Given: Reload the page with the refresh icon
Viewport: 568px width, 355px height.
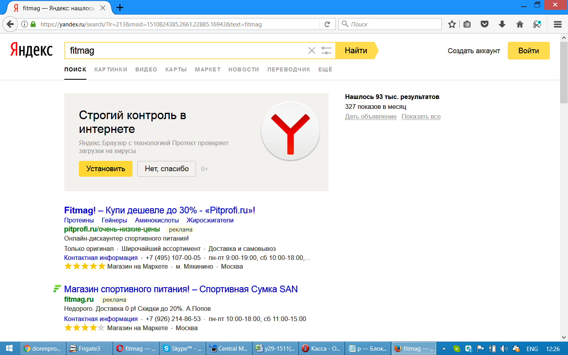Looking at the screenshot, I should pos(327,24).
